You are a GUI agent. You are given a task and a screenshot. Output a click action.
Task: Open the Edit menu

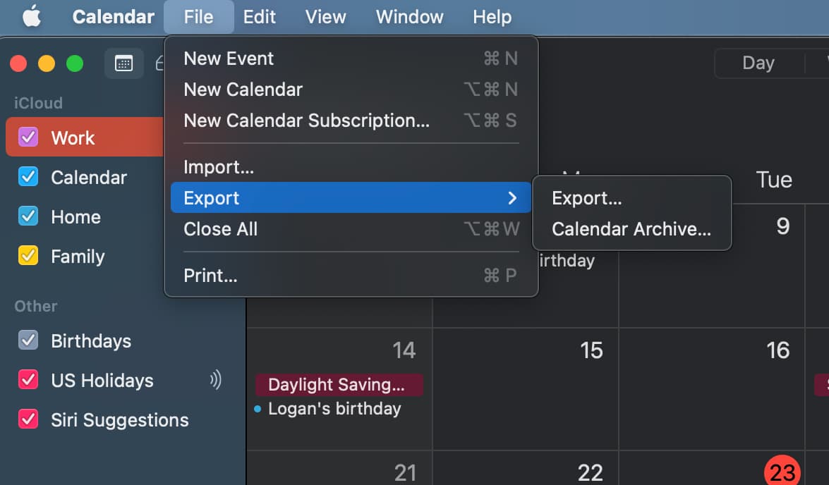(x=260, y=17)
